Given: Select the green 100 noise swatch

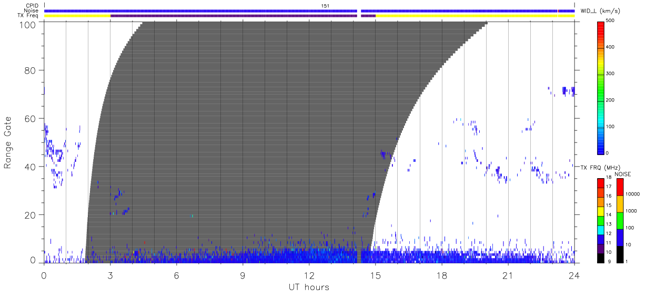Looking at the screenshot, I should click(620, 220).
